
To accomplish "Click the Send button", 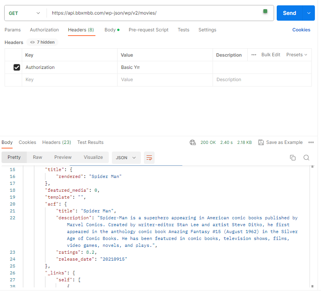I will (289, 13).
